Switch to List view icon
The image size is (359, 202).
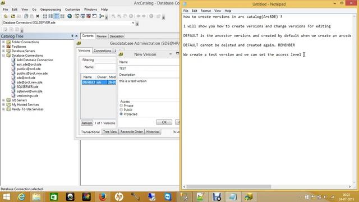(50, 16)
